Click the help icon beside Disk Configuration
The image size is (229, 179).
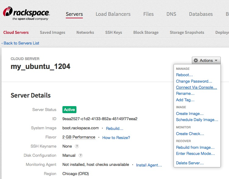coord(80,156)
